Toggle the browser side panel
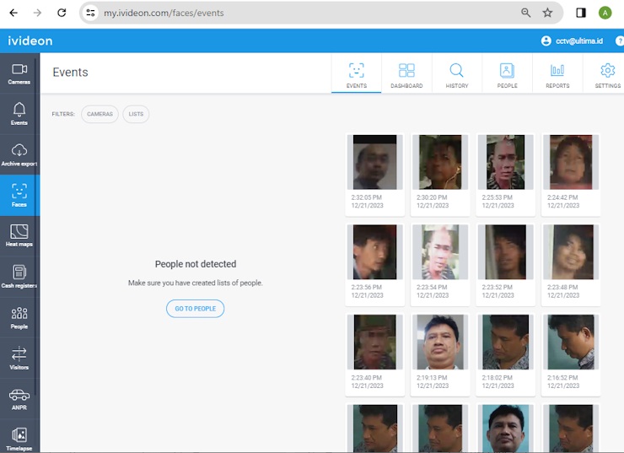The image size is (624, 453). click(581, 13)
